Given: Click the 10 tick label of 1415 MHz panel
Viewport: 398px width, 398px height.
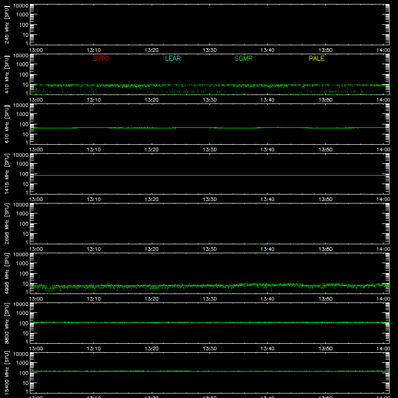Looking at the screenshot, I should [26, 184].
